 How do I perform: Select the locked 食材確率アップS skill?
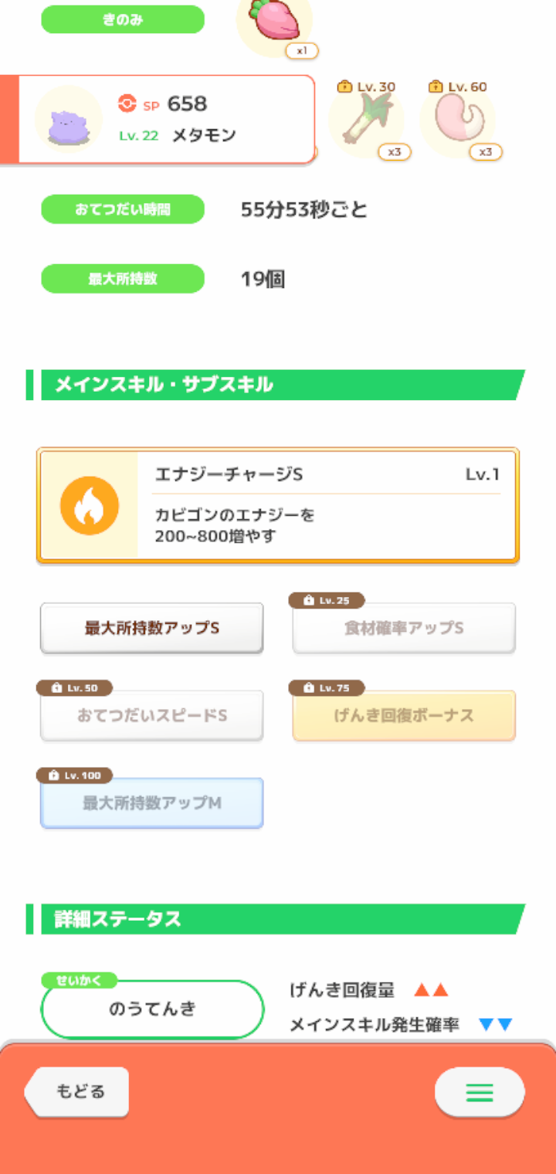coord(404,629)
